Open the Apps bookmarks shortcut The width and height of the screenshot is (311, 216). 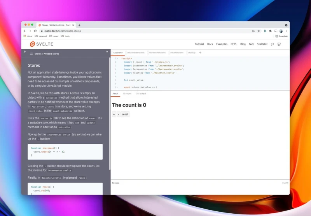coord(28,36)
